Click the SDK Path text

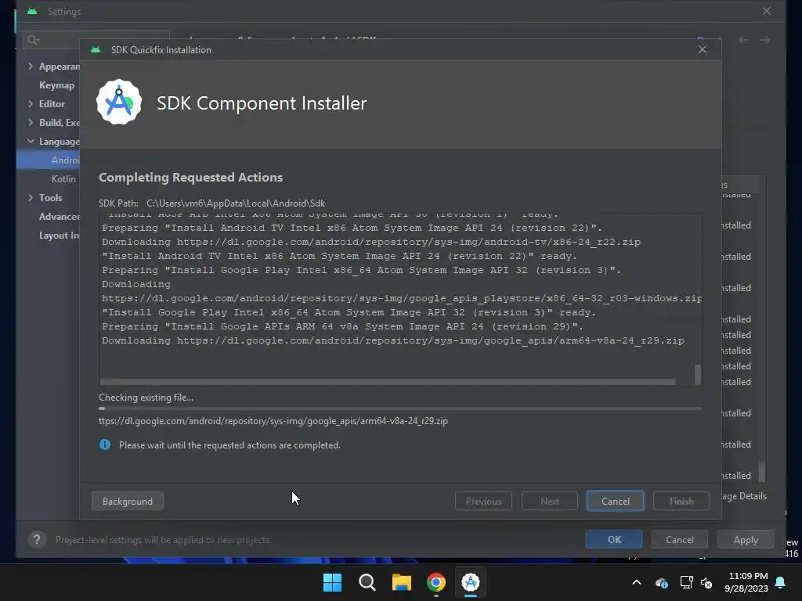[211, 203]
